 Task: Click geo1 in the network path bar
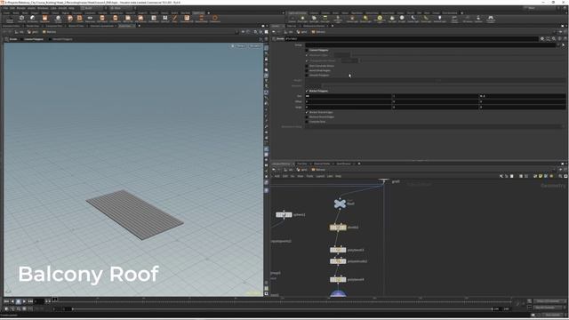point(302,170)
